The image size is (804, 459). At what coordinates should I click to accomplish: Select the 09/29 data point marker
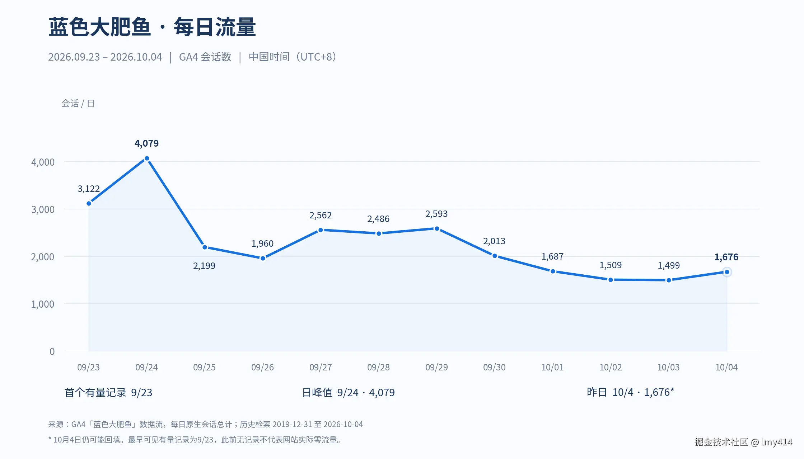[437, 229]
